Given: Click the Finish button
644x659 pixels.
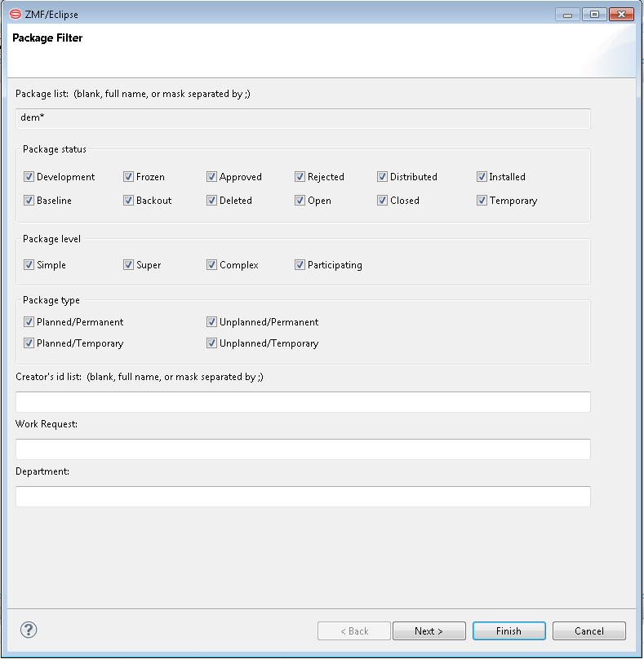Looking at the screenshot, I should pyautogui.click(x=509, y=630).
